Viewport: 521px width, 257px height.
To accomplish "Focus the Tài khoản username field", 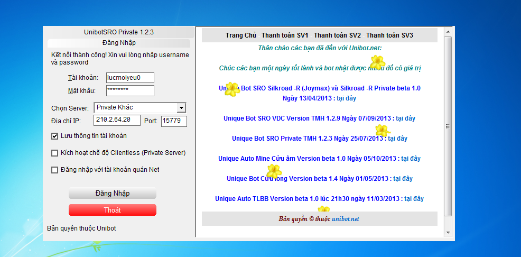I will pyautogui.click(x=130, y=78).
